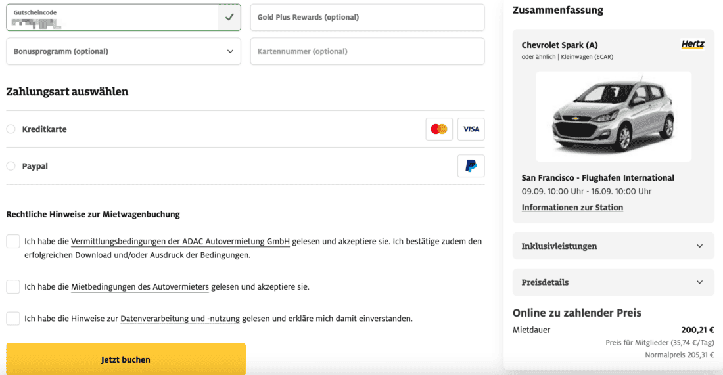Open Vermittlungsbedingungen der ADAC Autovermietung GmbH link
This screenshot has width=723, height=375.
click(x=180, y=242)
